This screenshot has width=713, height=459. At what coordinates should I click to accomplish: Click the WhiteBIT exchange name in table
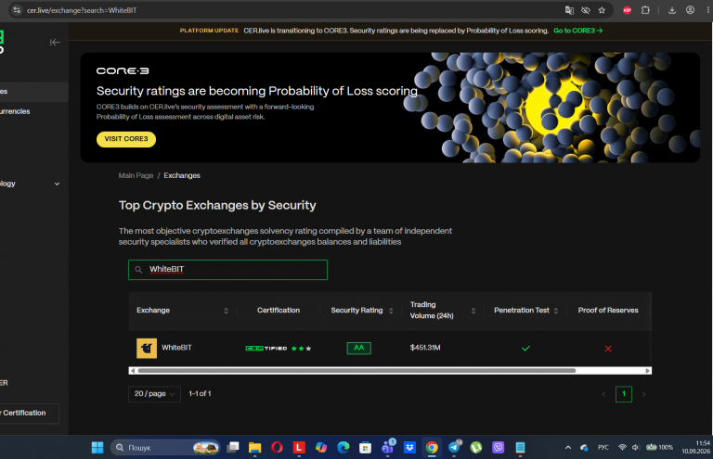(x=177, y=348)
